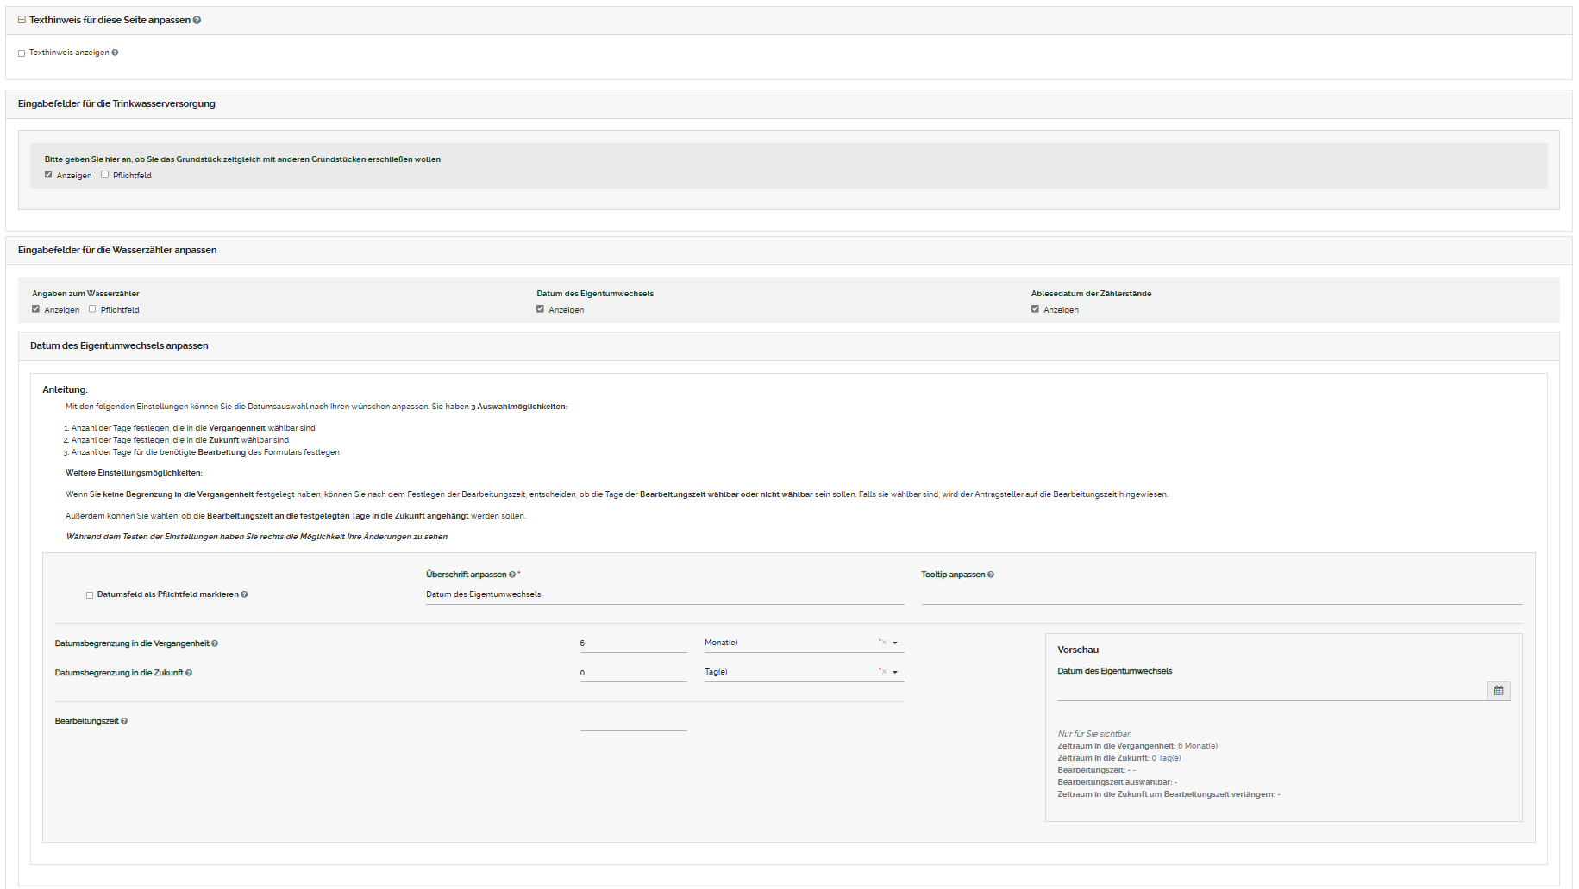Click the 'Überschrift anpassen' text field
This screenshot has width=1579, height=889.
click(664, 594)
